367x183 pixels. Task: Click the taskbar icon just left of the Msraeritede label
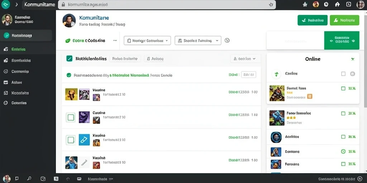click(x=79, y=179)
